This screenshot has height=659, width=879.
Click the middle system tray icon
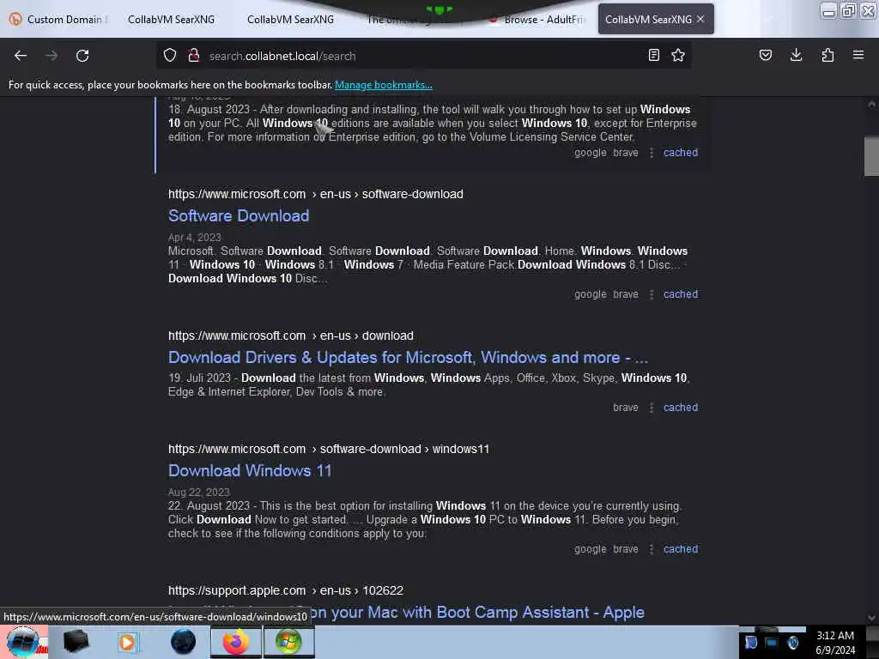tap(772, 642)
